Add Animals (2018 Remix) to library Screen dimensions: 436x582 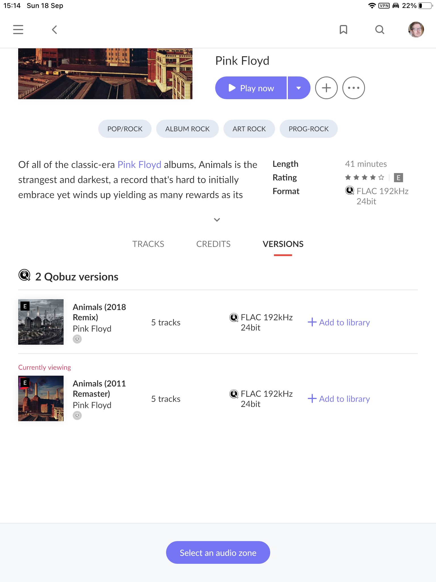[339, 322]
